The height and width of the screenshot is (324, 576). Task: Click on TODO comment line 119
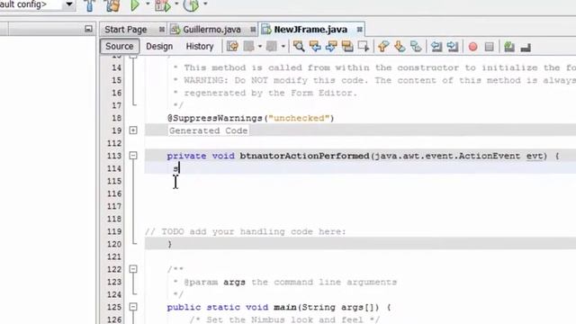coord(245,232)
